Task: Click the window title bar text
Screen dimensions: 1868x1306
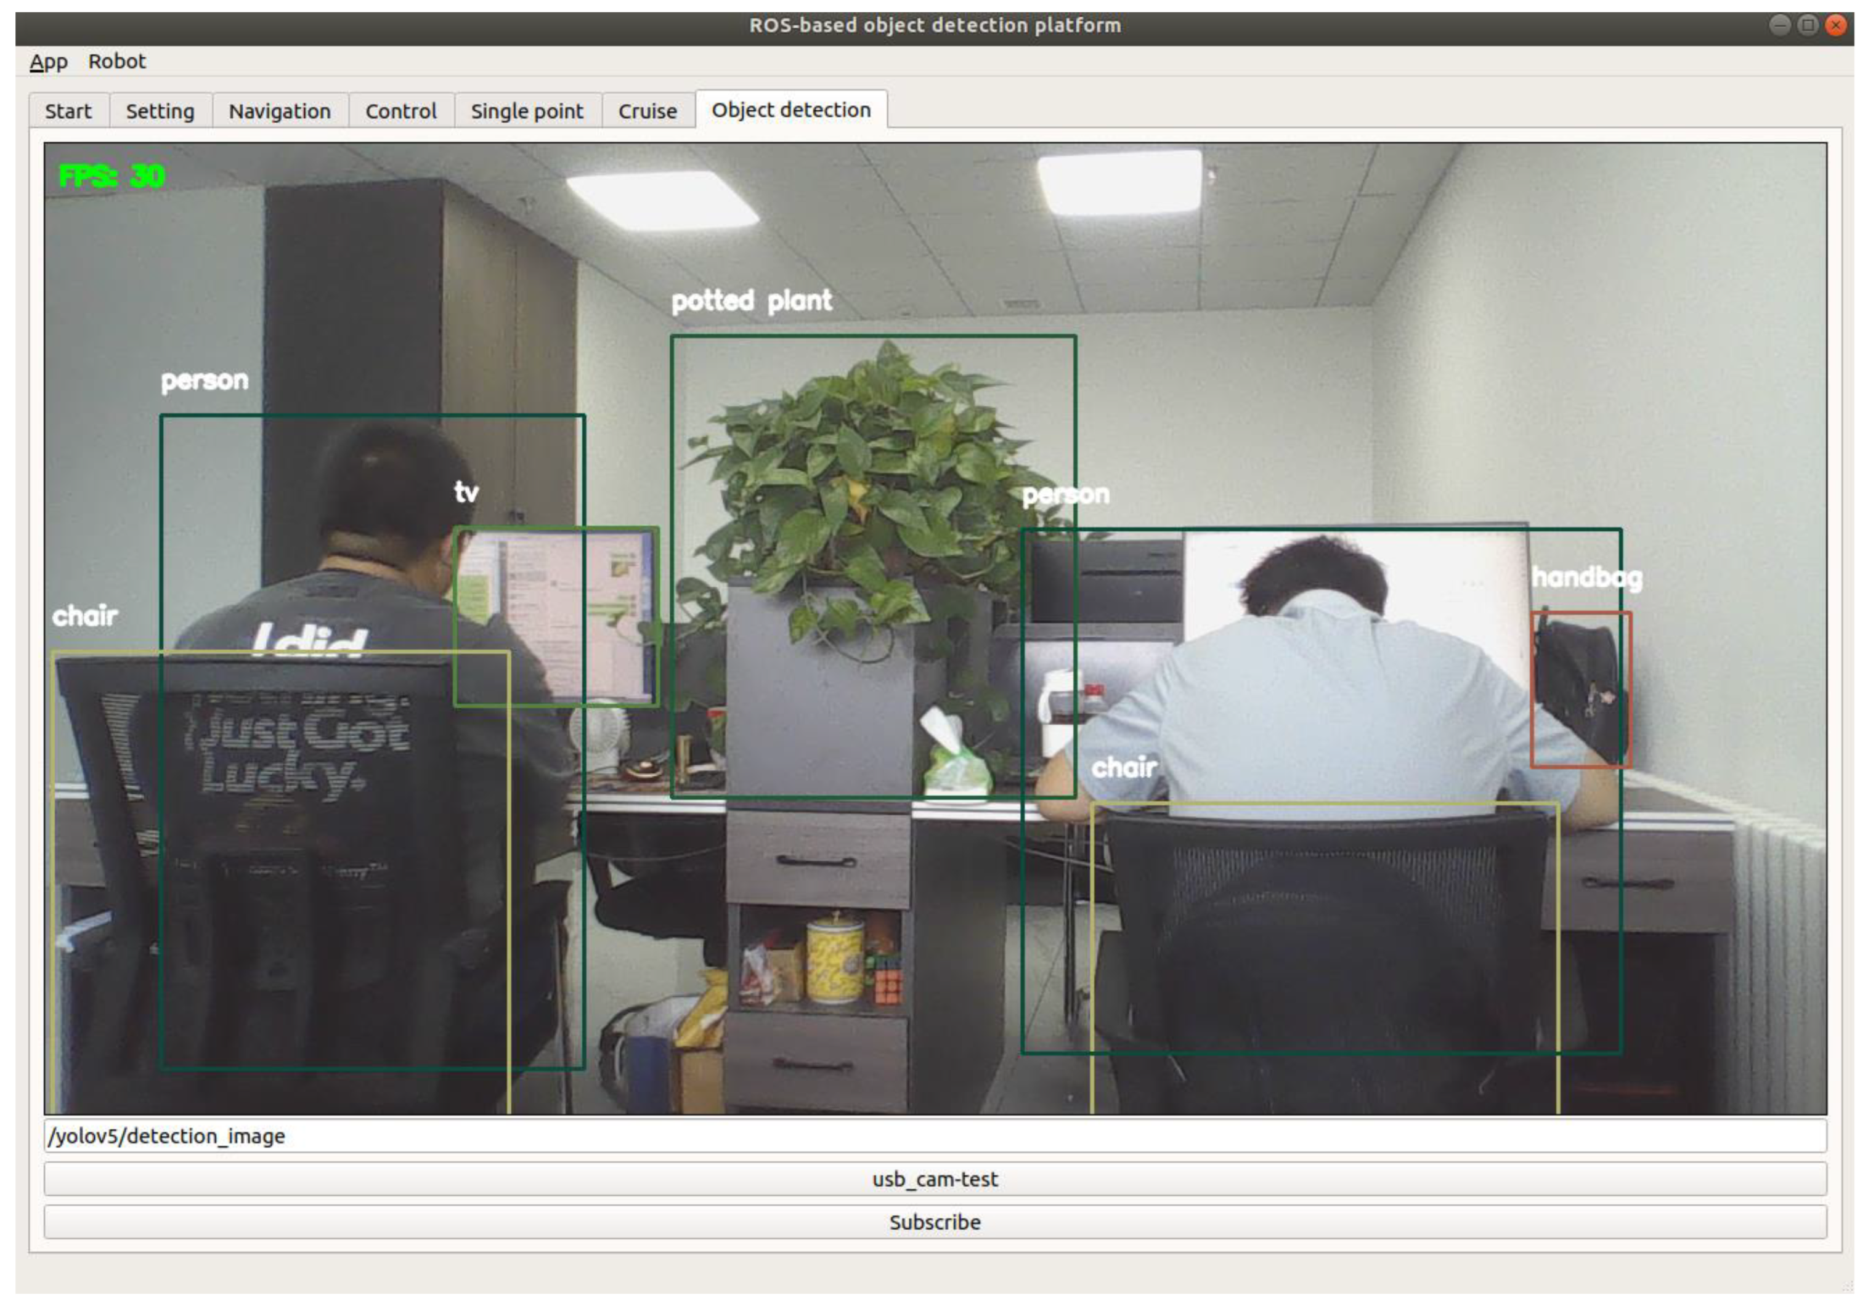Action: (934, 25)
